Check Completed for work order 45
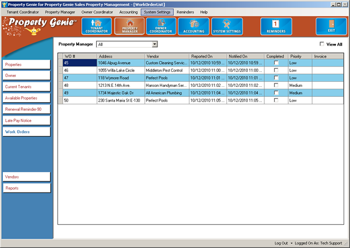The width and height of the screenshot is (350, 248). [x=276, y=62]
